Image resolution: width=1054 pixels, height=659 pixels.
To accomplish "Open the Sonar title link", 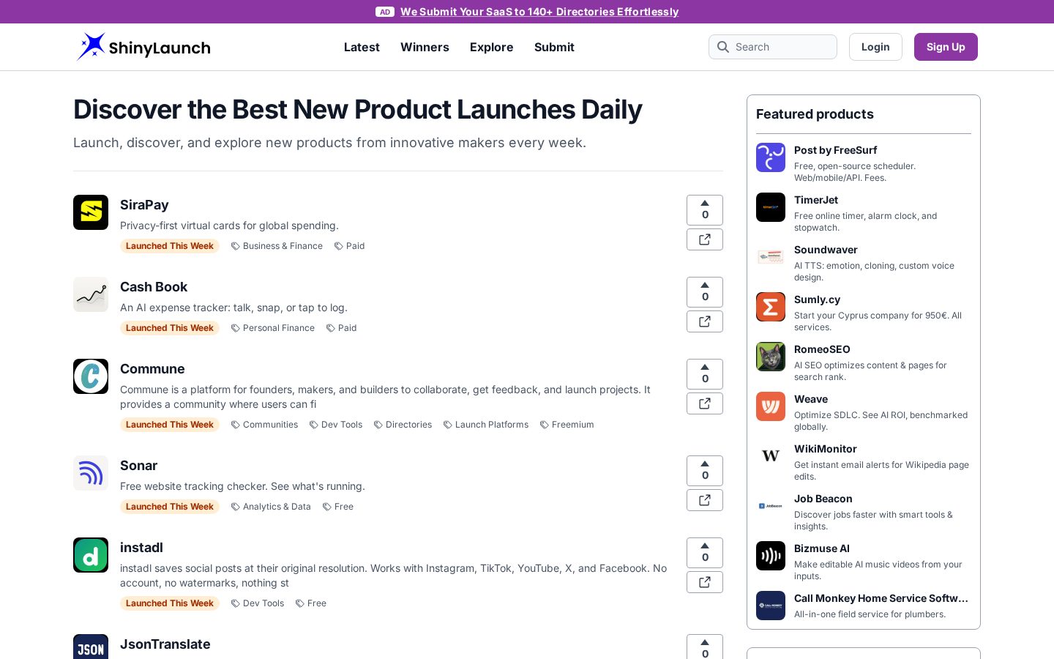I will pyautogui.click(x=138, y=466).
